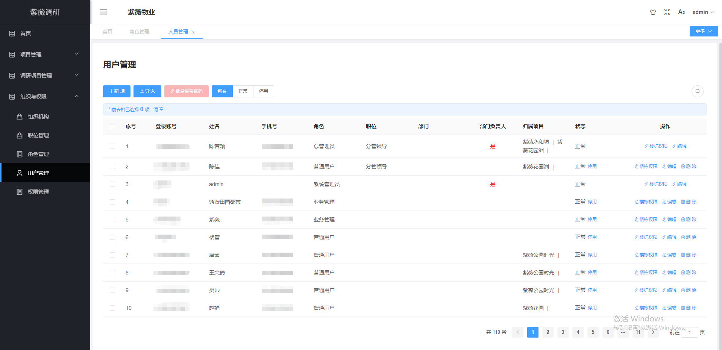Viewport: 722px width, 350px height.
Task: Go to next page arrow
Action: (653, 332)
